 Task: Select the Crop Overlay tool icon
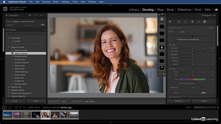click(x=185, y=22)
